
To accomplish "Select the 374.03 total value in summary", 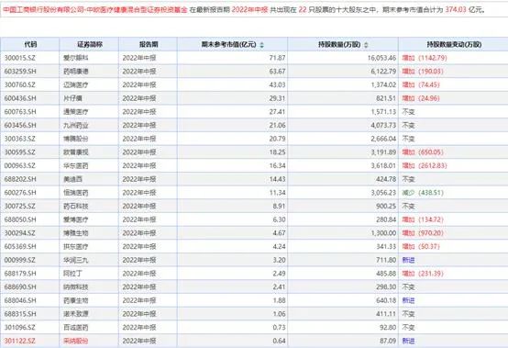I will (x=455, y=10).
